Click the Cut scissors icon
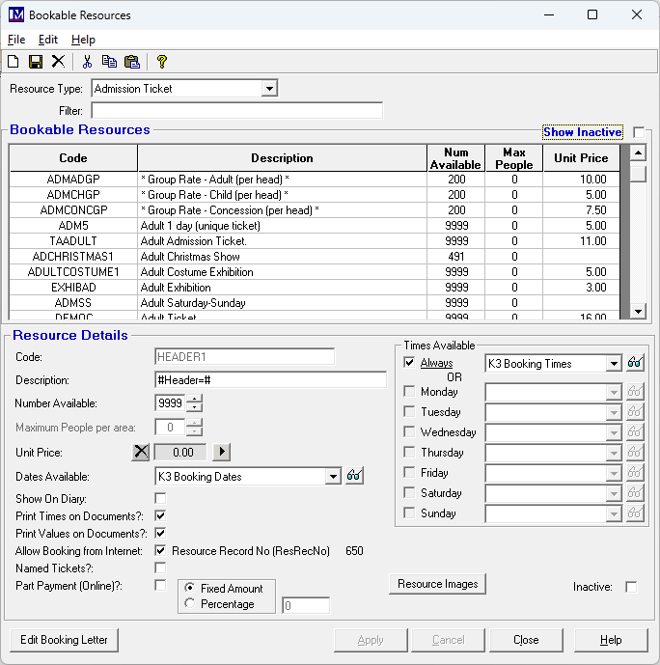The height and width of the screenshot is (665, 660). pos(87,62)
